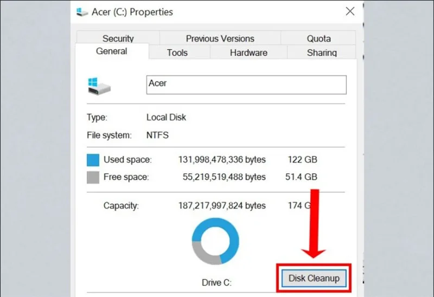Click the disk usage donut chart
Screen dimensions: 434x297
[215, 241]
